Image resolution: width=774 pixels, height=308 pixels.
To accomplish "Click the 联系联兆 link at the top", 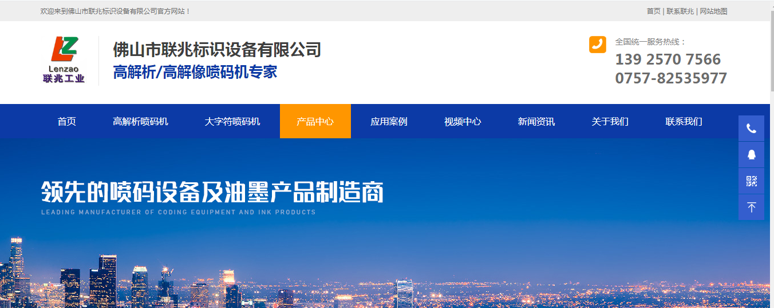I will (x=680, y=11).
